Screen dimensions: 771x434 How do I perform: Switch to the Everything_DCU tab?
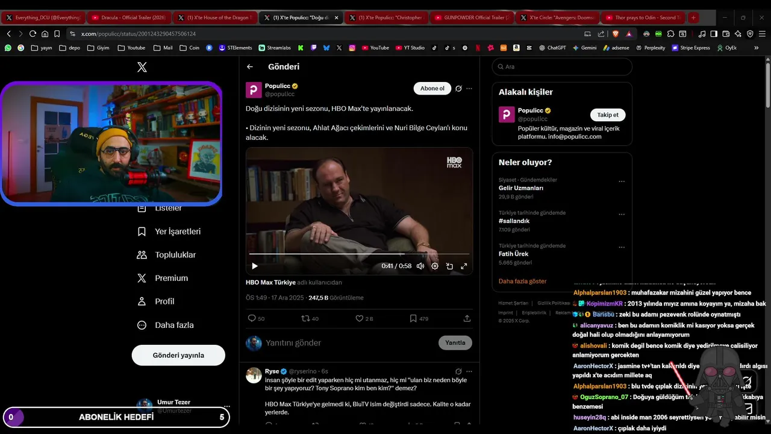(43, 17)
